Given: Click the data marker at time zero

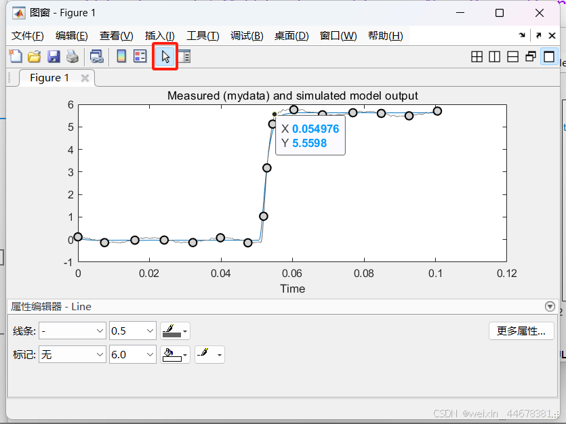Looking at the screenshot, I should pos(78,237).
